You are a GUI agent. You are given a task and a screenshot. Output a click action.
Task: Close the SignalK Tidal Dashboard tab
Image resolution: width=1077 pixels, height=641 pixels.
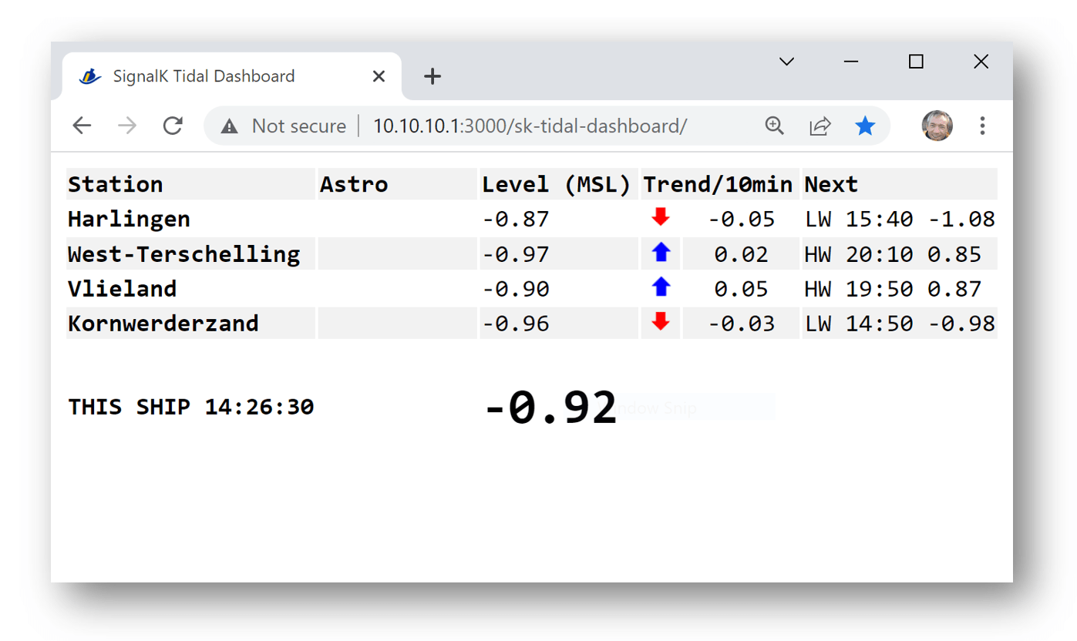(x=379, y=76)
